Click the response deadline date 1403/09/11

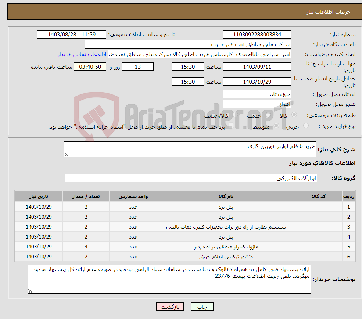[257, 67]
